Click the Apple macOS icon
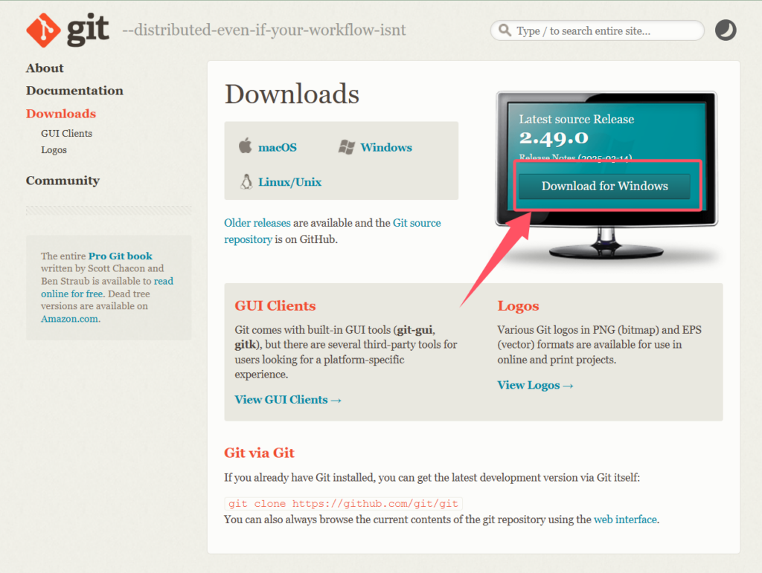This screenshot has height=573, width=762. [246, 146]
